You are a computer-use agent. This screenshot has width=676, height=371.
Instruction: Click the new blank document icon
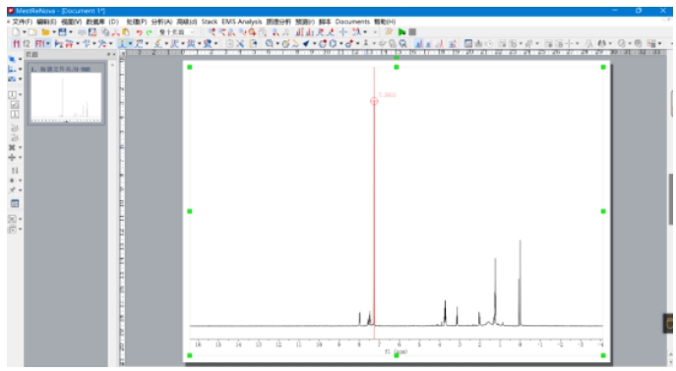point(16,31)
